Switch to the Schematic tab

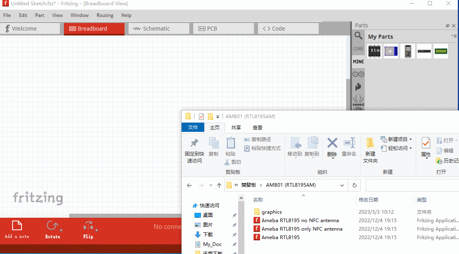click(159, 29)
